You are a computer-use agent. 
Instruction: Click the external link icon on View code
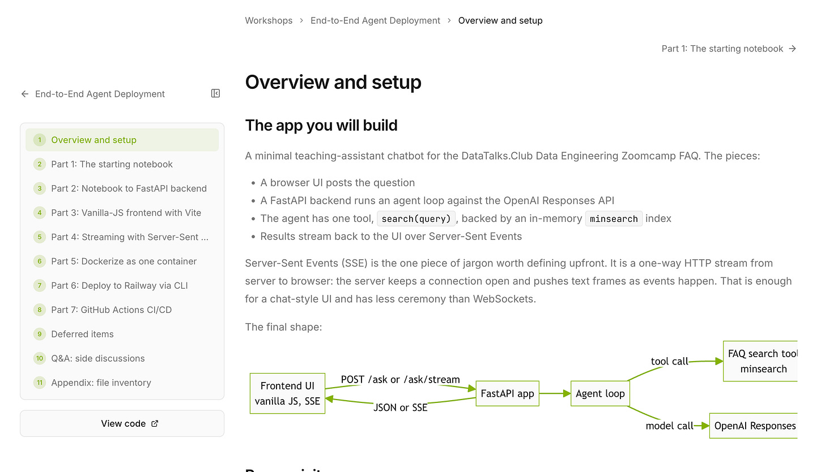pos(155,423)
